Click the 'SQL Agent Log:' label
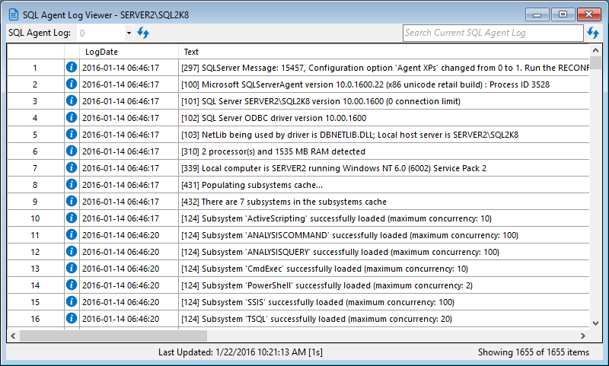609x366 pixels. click(x=40, y=33)
